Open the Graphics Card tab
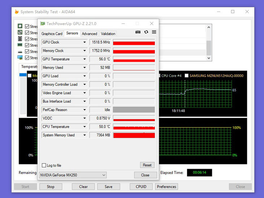 (52, 34)
